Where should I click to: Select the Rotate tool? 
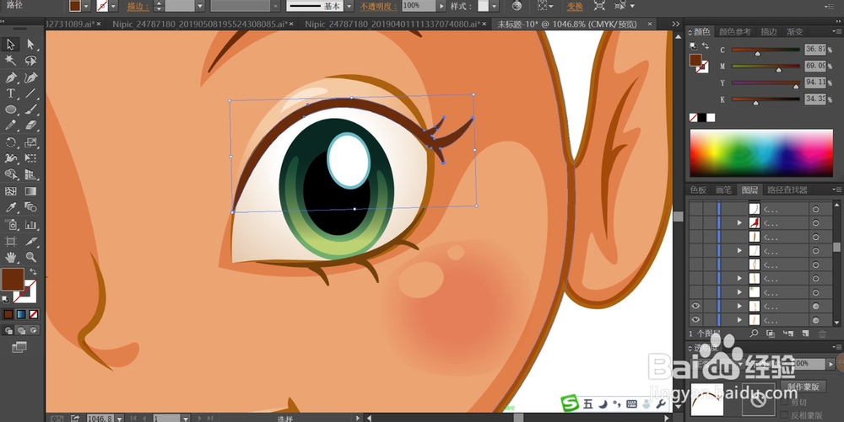(x=10, y=142)
